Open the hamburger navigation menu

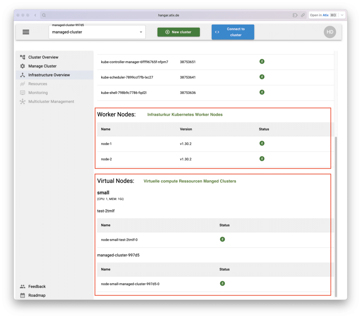coord(26,32)
